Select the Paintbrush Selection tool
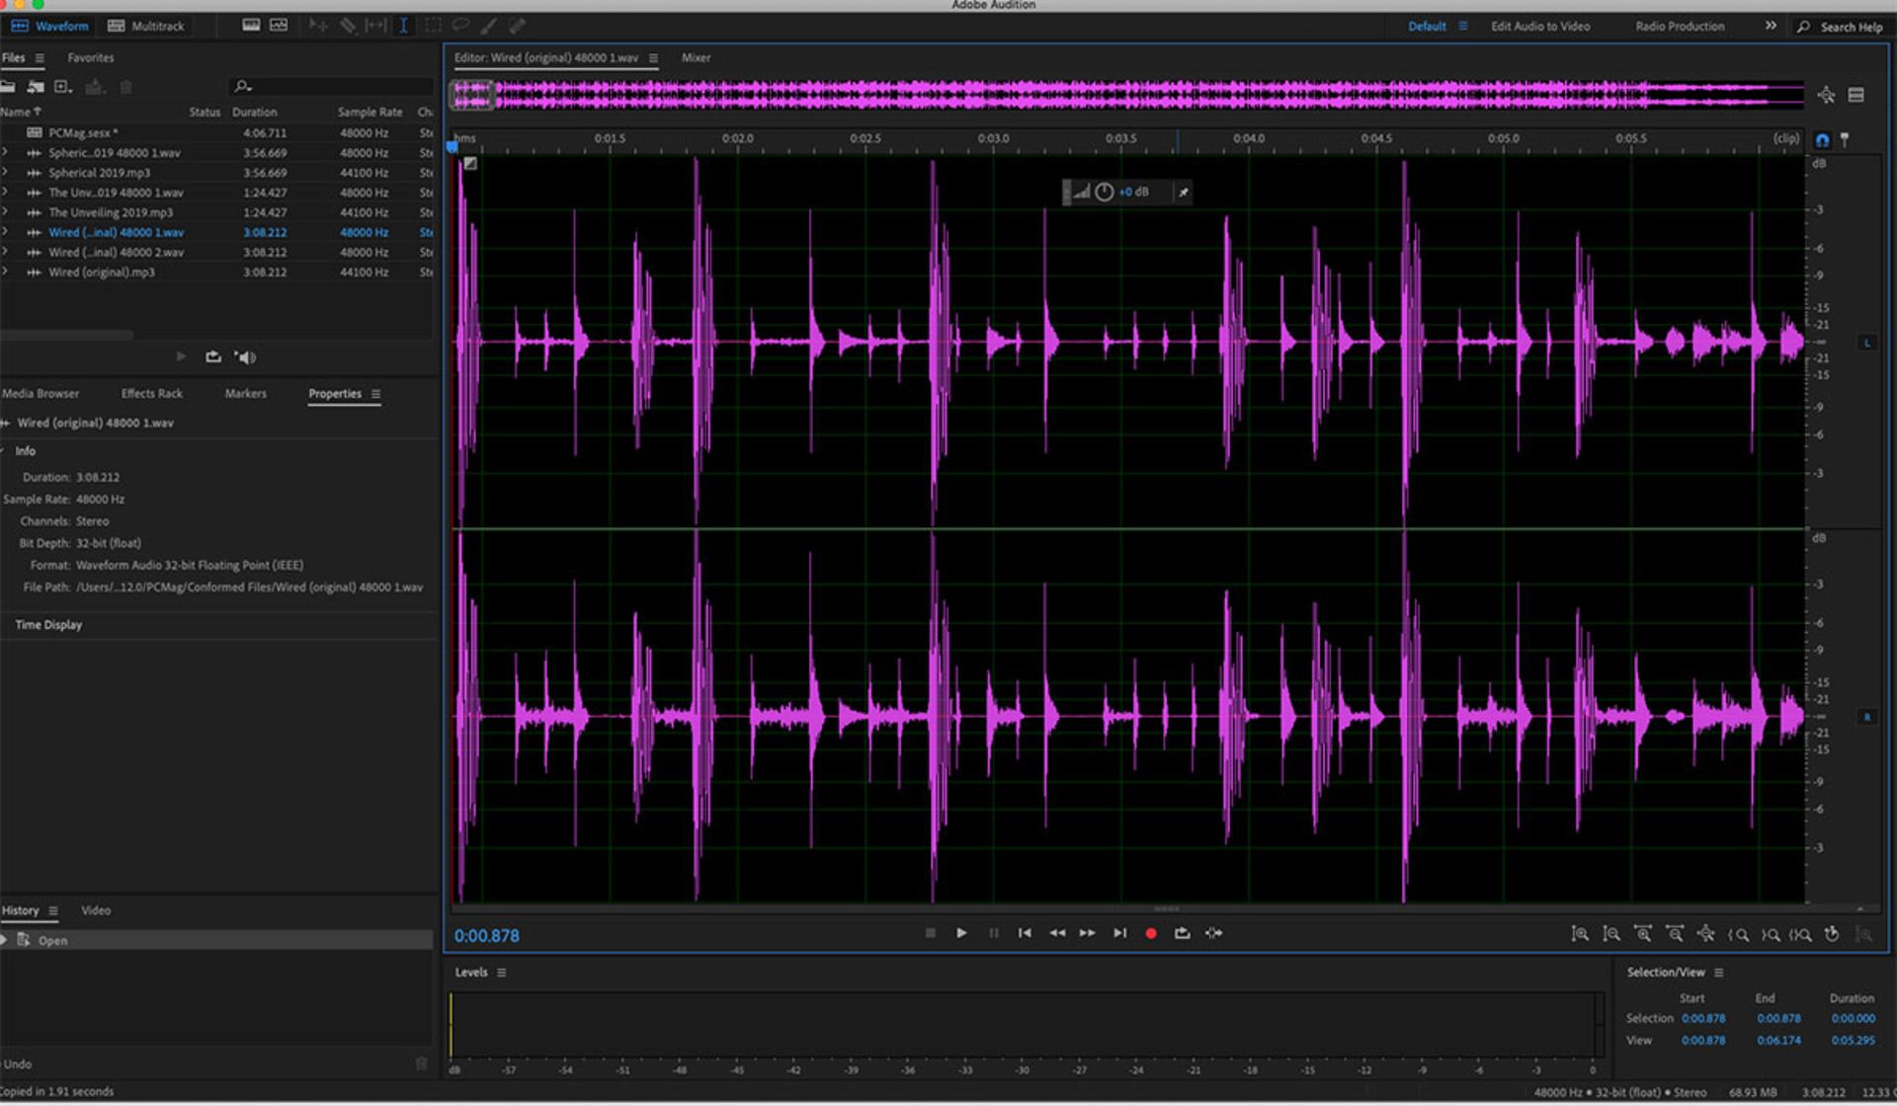This screenshot has width=1897, height=1106. 489,26
